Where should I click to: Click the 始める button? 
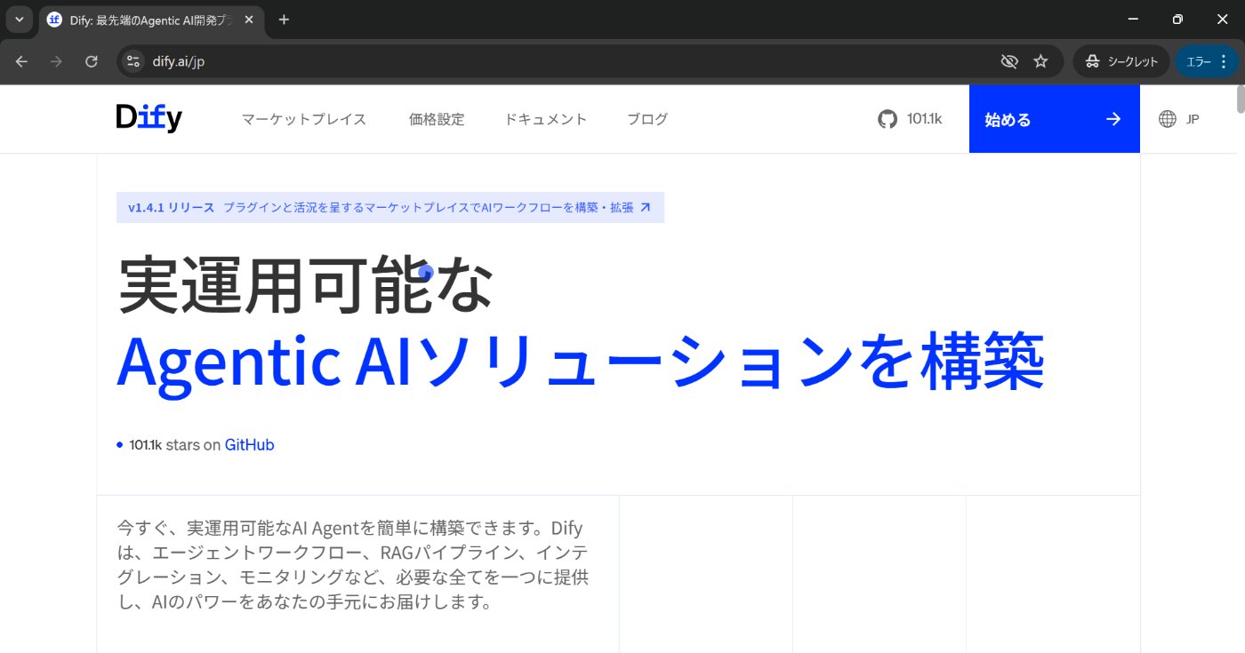(1054, 119)
